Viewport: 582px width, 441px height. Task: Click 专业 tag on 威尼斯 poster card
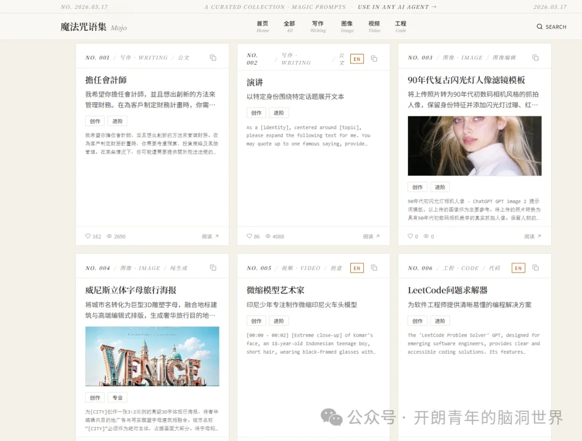(117, 397)
